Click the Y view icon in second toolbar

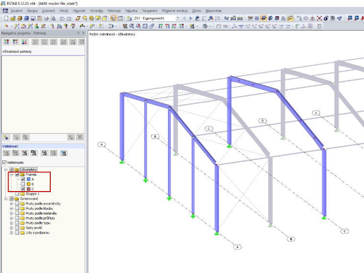167,26
